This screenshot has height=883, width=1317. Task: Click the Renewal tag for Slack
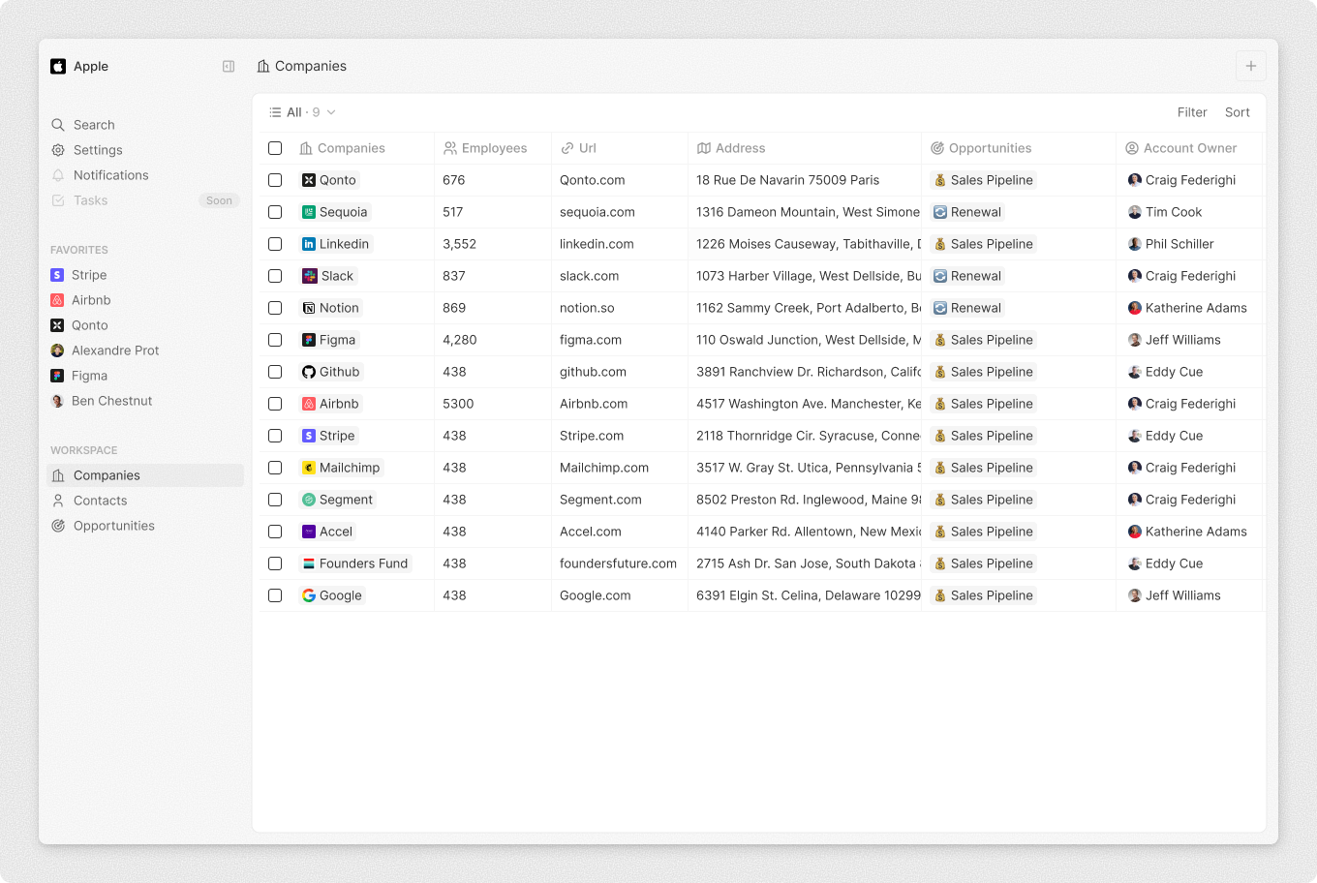[967, 276]
